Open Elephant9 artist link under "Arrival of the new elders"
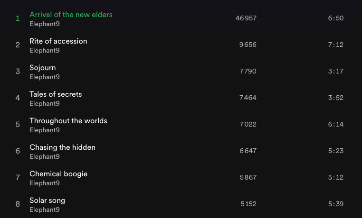This screenshot has height=218, width=362. click(45, 24)
